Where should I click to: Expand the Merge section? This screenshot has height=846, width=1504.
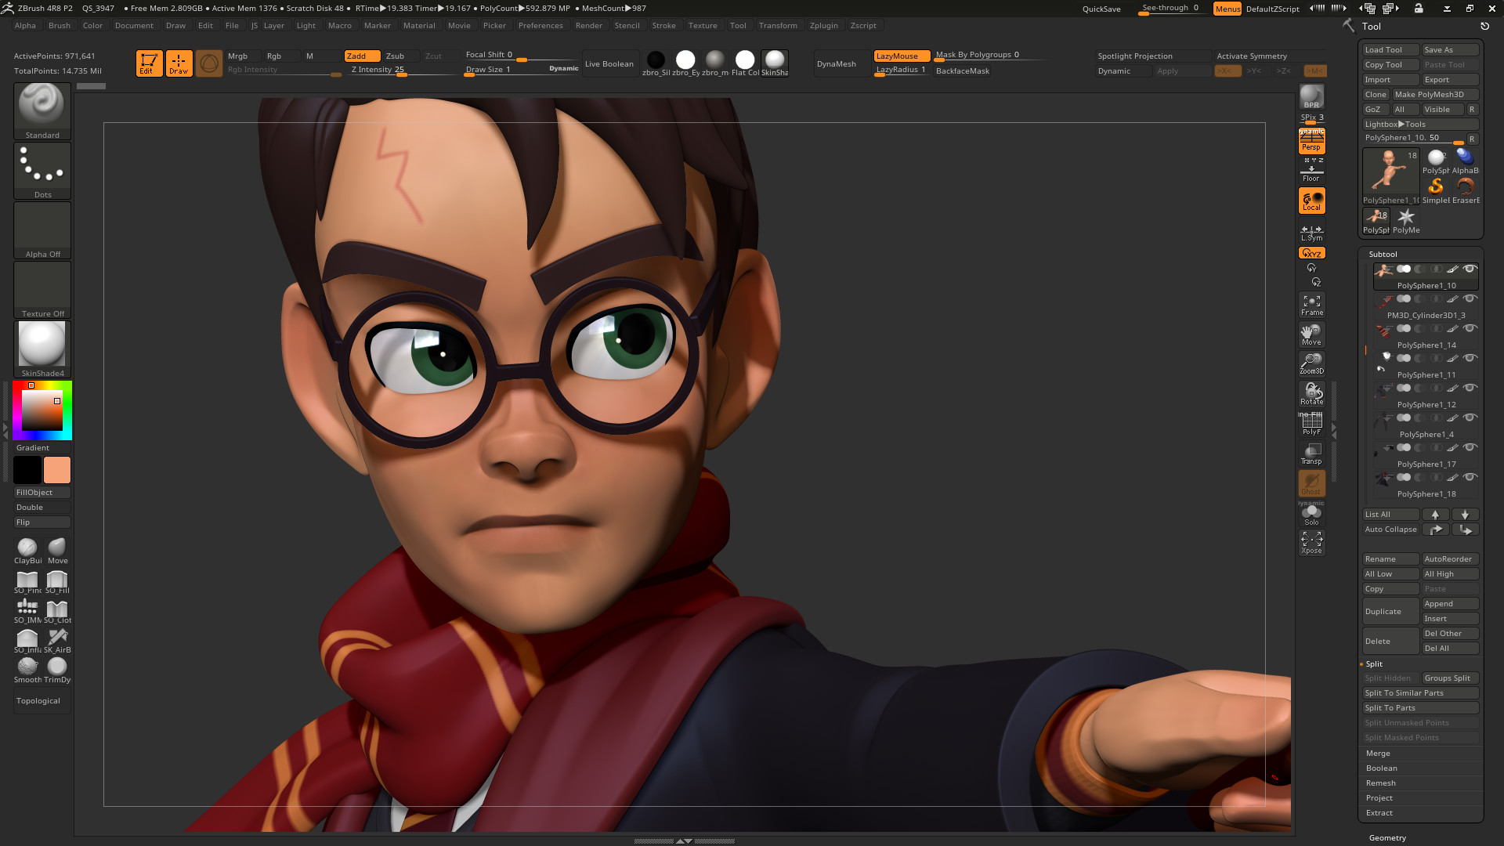[1378, 753]
